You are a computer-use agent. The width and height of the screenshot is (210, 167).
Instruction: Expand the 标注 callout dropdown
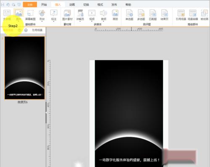[x=54, y=16]
